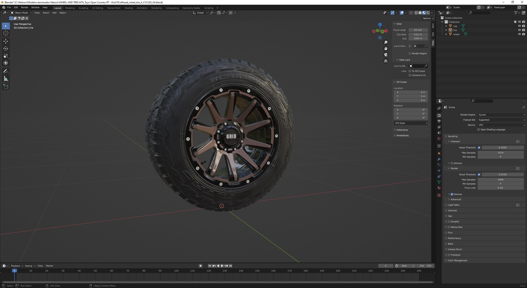This screenshot has height=288, width=527.
Task: Click the Options button in the viewport header
Action: [427, 18]
